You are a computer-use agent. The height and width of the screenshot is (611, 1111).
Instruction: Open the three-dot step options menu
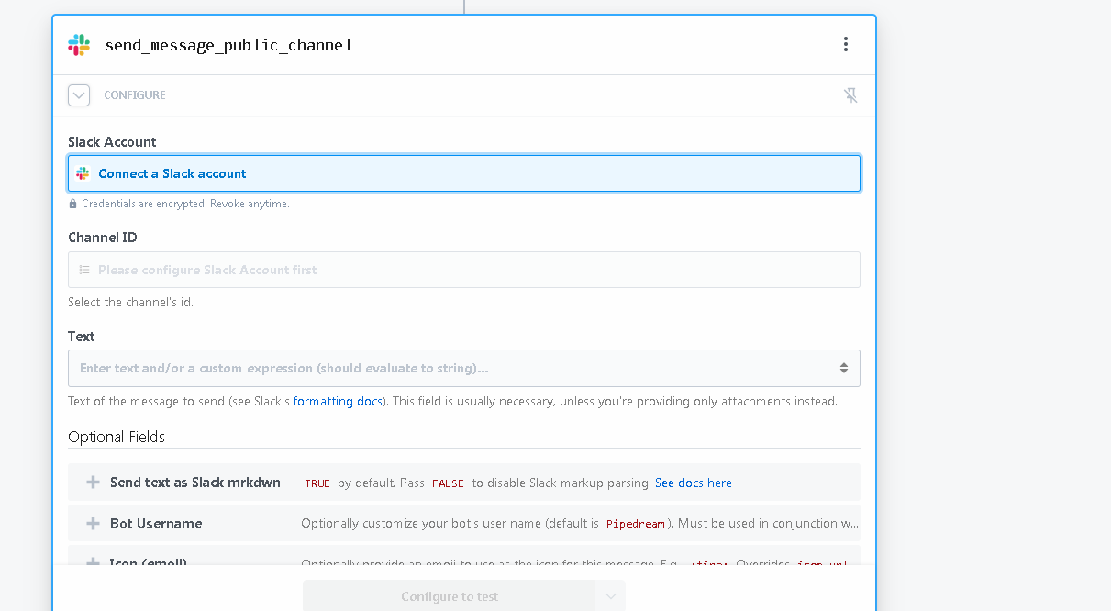pyautogui.click(x=845, y=44)
